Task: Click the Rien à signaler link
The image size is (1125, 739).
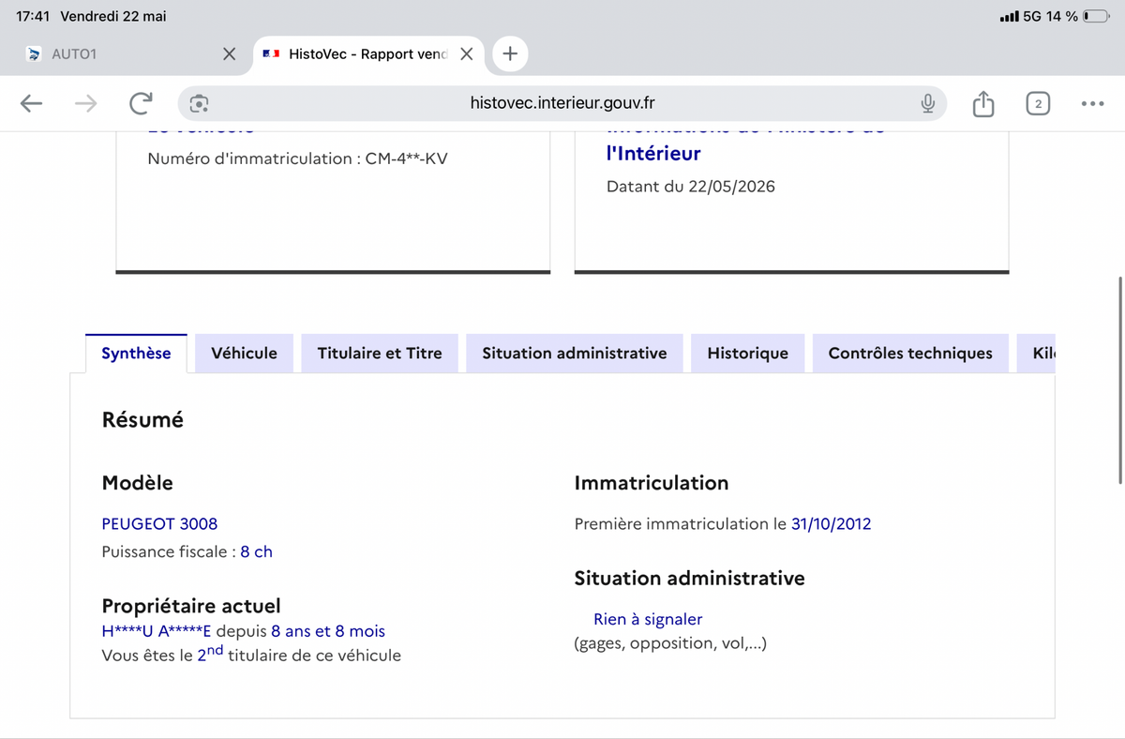Action: [x=648, y=619]
